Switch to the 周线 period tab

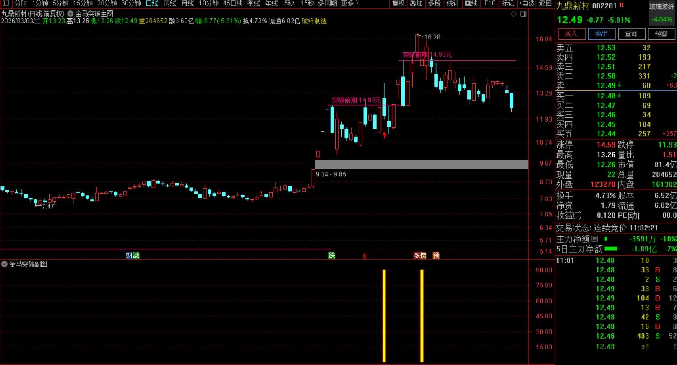click(x=170, y=3)
